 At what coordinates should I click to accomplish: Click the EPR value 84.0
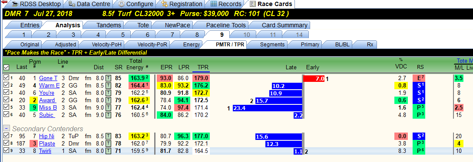click(x=165, y=115)
